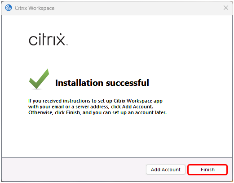Click the line starting 'with your email'

[91, 107]
